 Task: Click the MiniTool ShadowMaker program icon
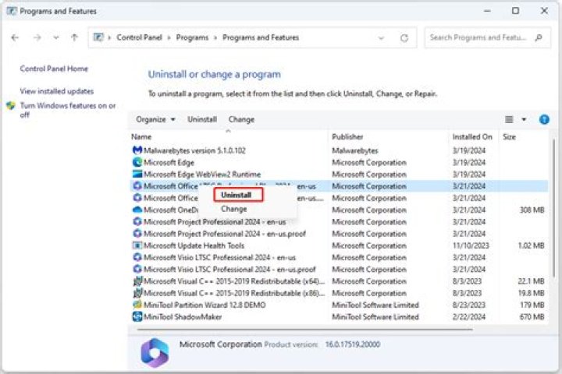[x=137, y=317]
